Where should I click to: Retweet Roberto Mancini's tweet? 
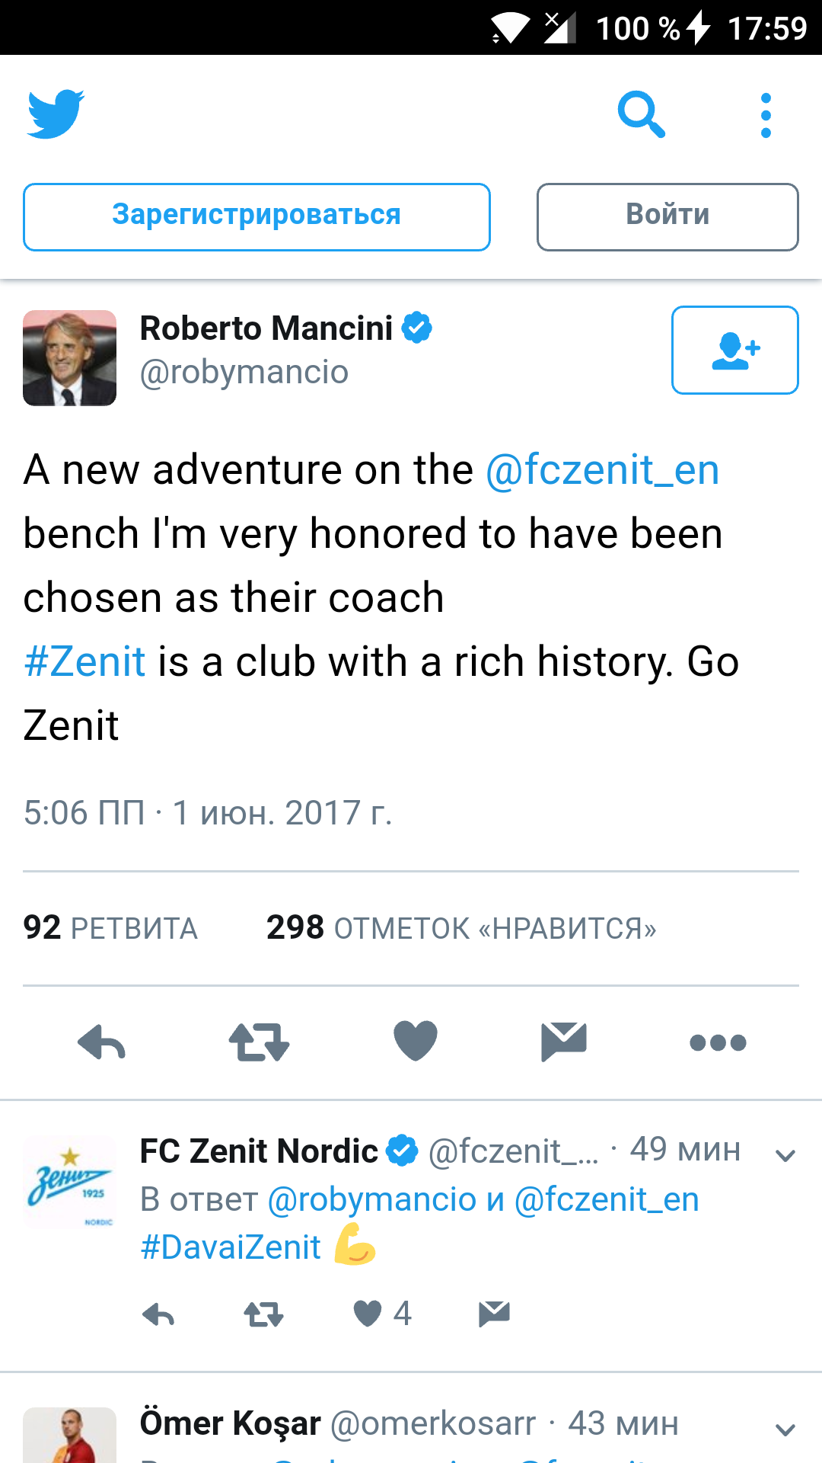[x=259, y=1042]
